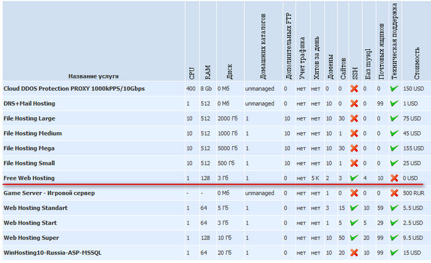Click green support check for File Hosting Small

394,163
